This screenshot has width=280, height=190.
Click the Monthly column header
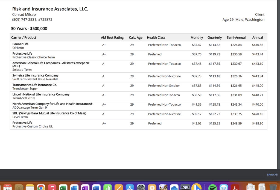(x=197, y=38)
